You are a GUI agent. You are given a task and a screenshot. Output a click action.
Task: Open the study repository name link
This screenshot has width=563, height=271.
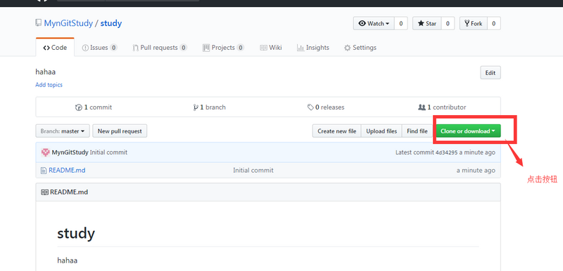(111, 23)
